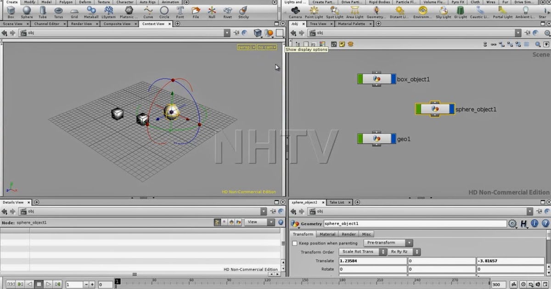Toggle the green flag on geo1 node
This screenshot has width=551, height=289.
click(x=360, y=139)
